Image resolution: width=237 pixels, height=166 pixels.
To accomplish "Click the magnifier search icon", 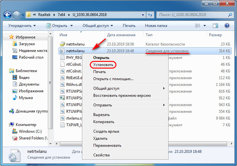I will 230,15.
